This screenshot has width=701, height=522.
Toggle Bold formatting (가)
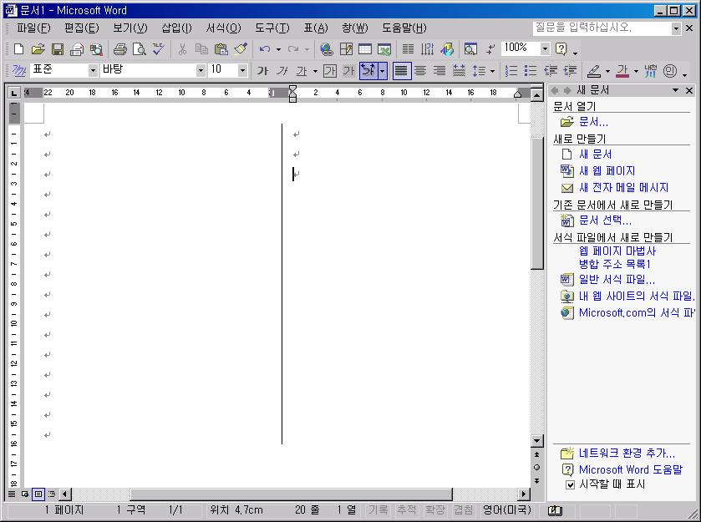(x=262, y=71)
